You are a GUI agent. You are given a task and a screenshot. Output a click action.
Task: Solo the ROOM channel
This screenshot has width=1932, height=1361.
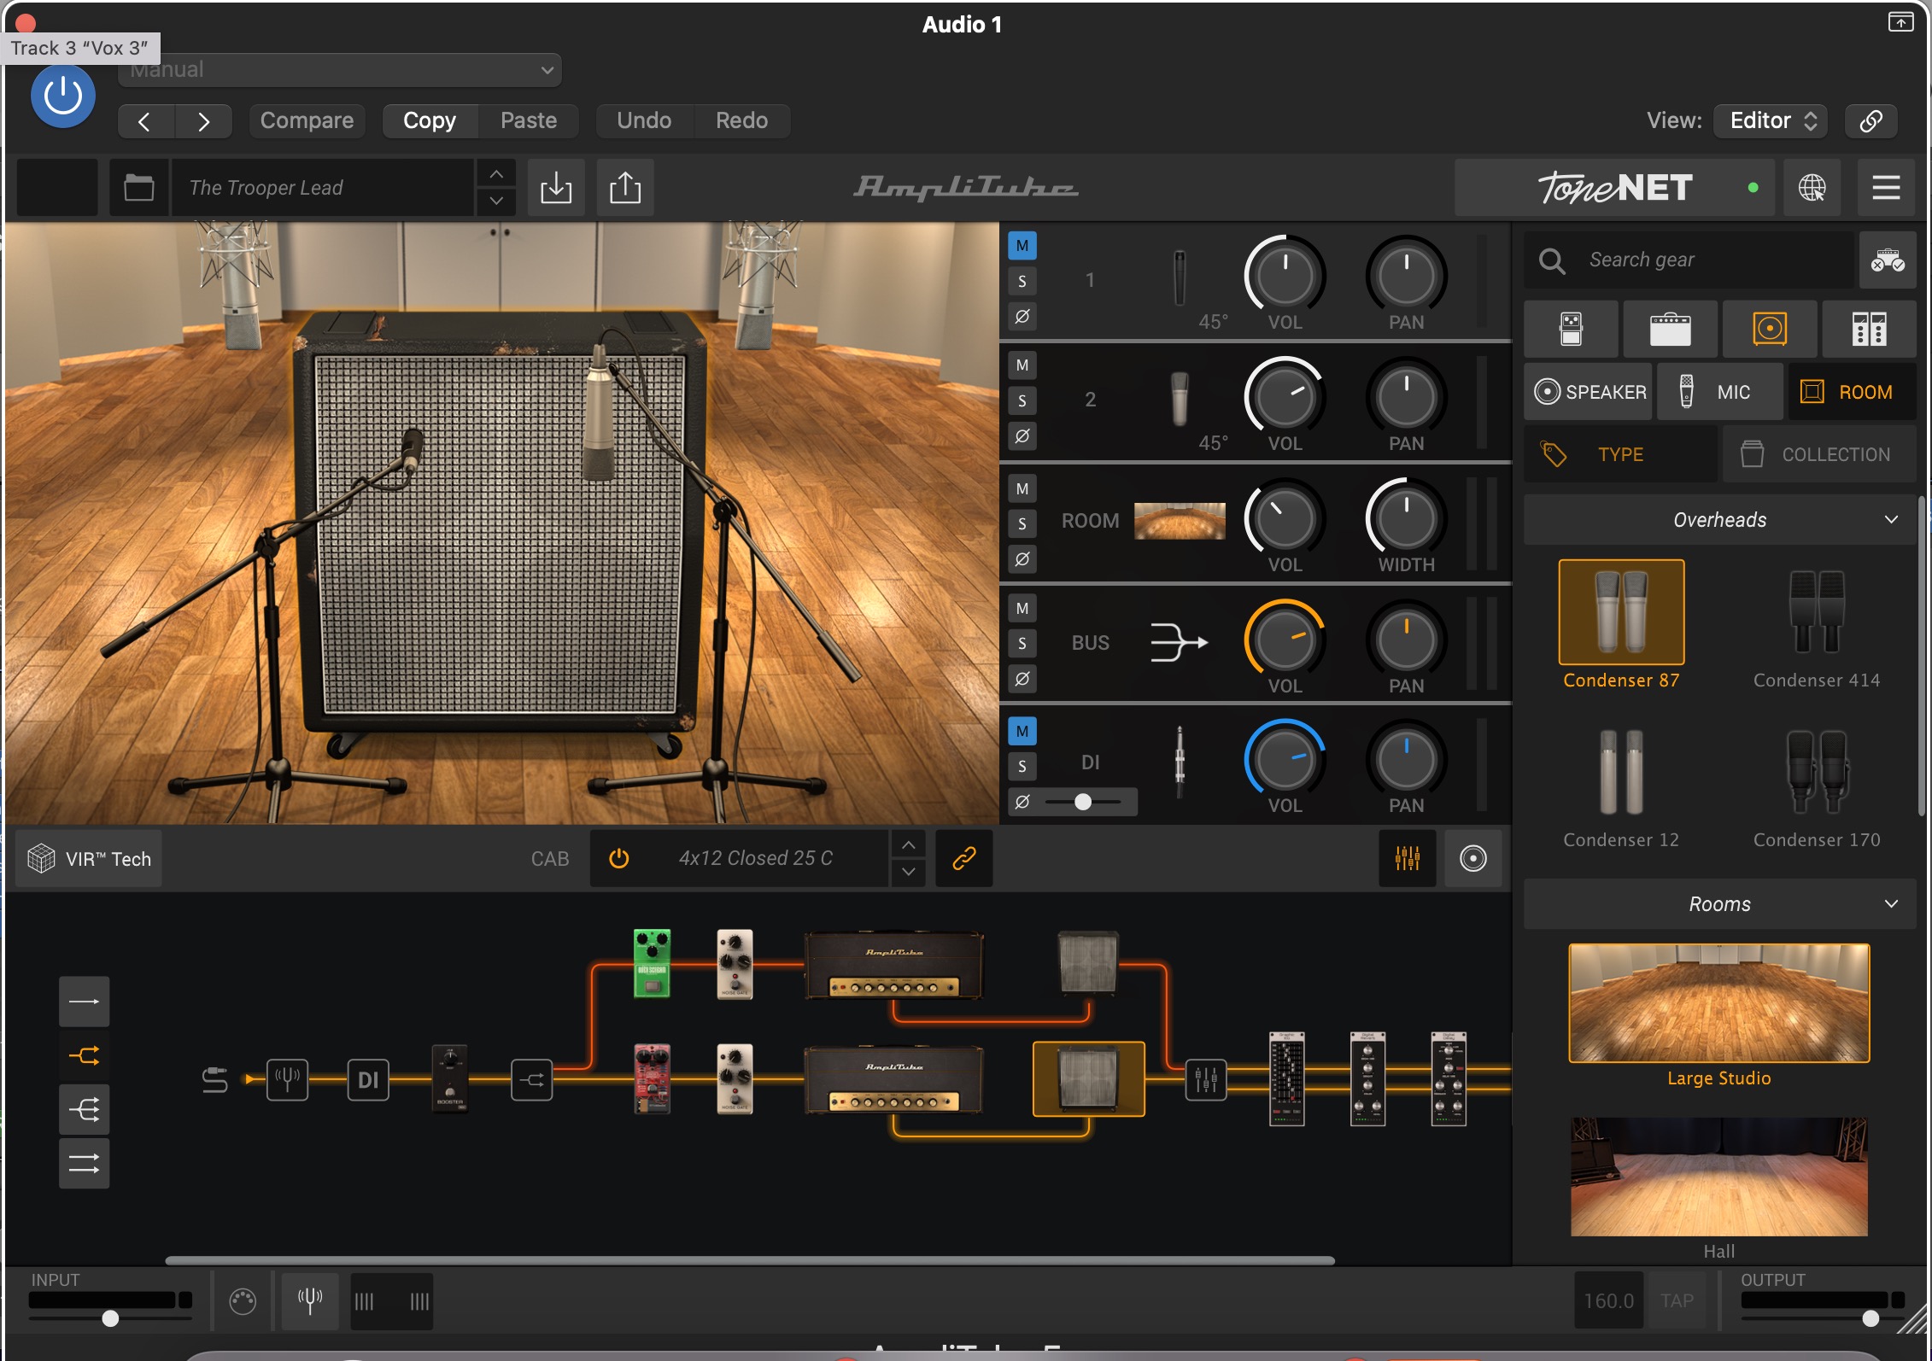click(x=1022, y=523)
